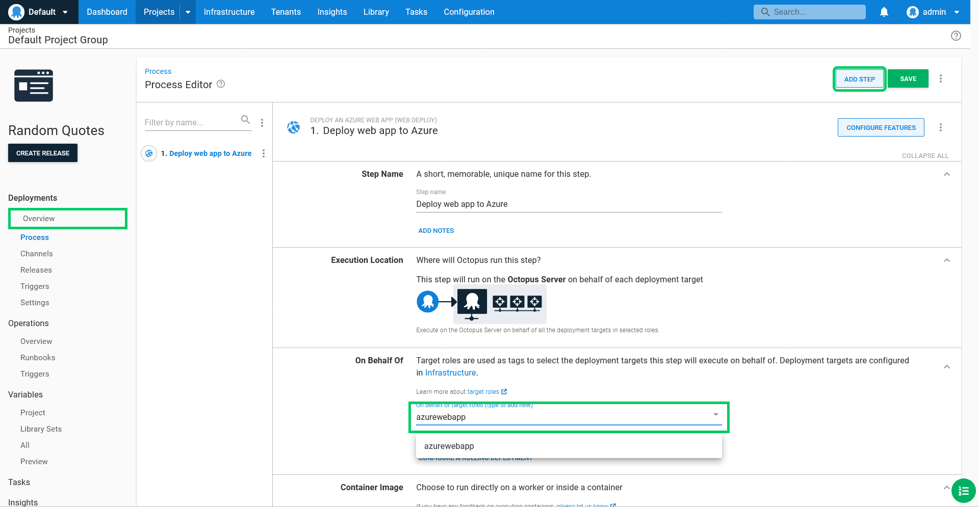Image resolution: width=979 pixels, height=507 pixels.
Task: Click the Octopus logo in the top bar
Action: (x=16, y=12)
